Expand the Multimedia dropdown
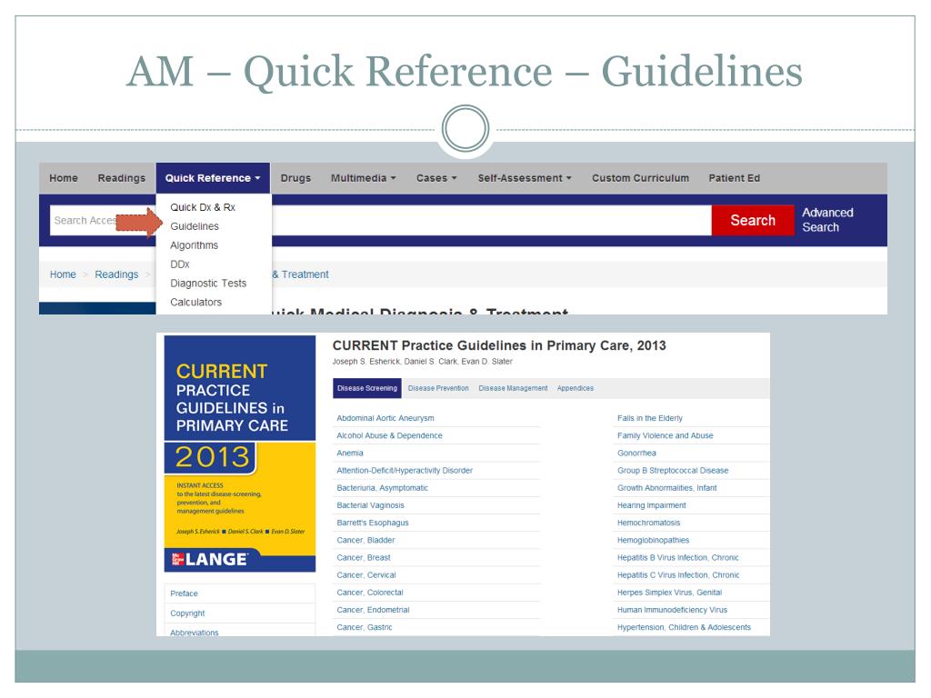The image size is (931, 698). click(x=364, y=178)
